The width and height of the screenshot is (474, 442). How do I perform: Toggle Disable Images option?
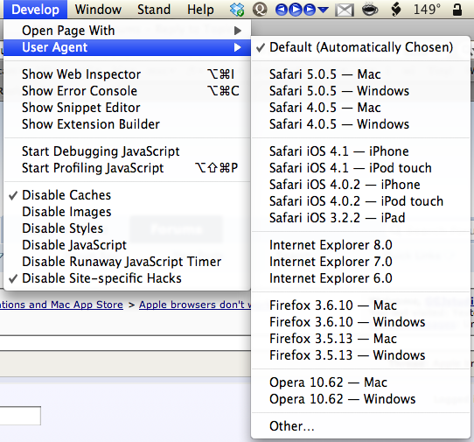[x=127, y=212]
